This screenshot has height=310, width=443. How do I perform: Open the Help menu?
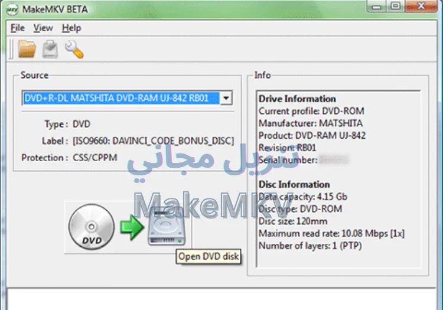(71, 28)
